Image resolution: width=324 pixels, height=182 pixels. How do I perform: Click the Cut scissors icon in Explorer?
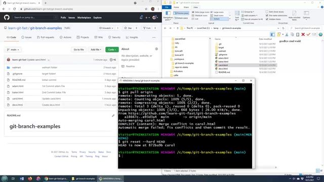[287, 34]
